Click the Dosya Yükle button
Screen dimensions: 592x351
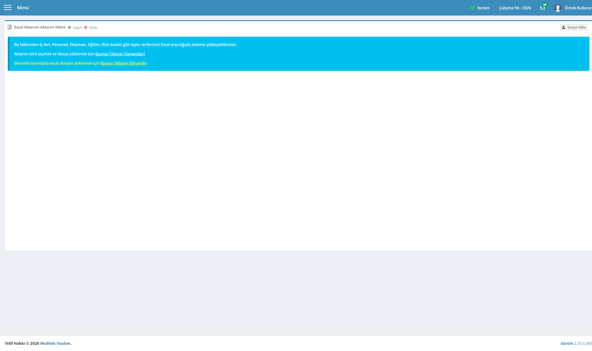pos(574,27)
